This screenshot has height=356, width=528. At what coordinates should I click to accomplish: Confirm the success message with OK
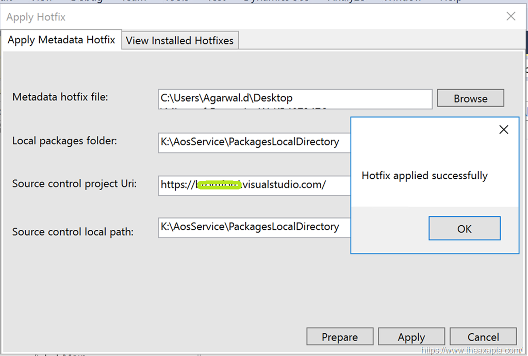pos(465,228)
